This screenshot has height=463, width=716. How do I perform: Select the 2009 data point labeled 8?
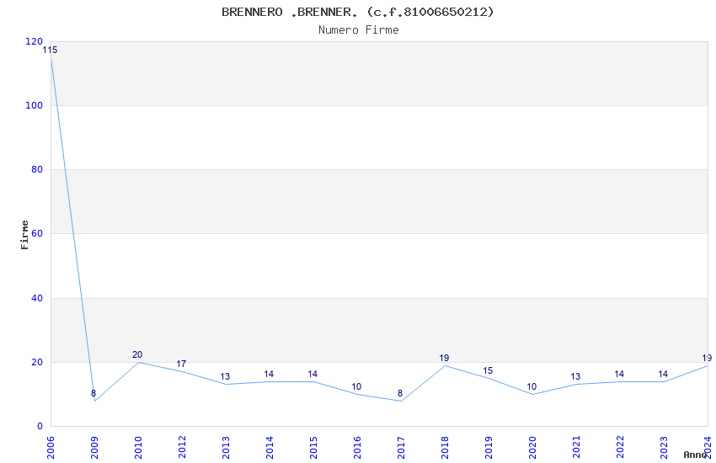(94, 401)
